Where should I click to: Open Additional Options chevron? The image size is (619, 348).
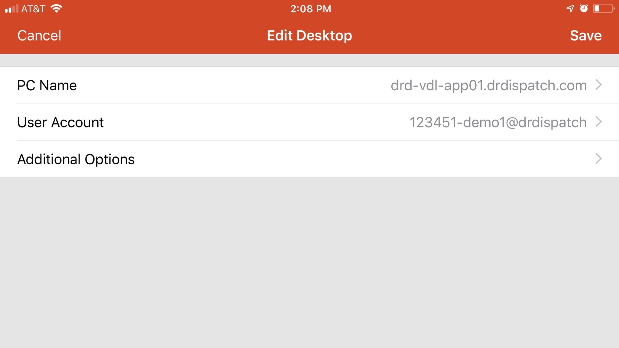click(x=598, y=159)
